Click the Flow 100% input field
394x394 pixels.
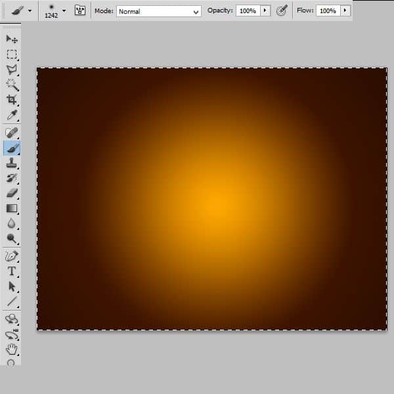point(328,11)
